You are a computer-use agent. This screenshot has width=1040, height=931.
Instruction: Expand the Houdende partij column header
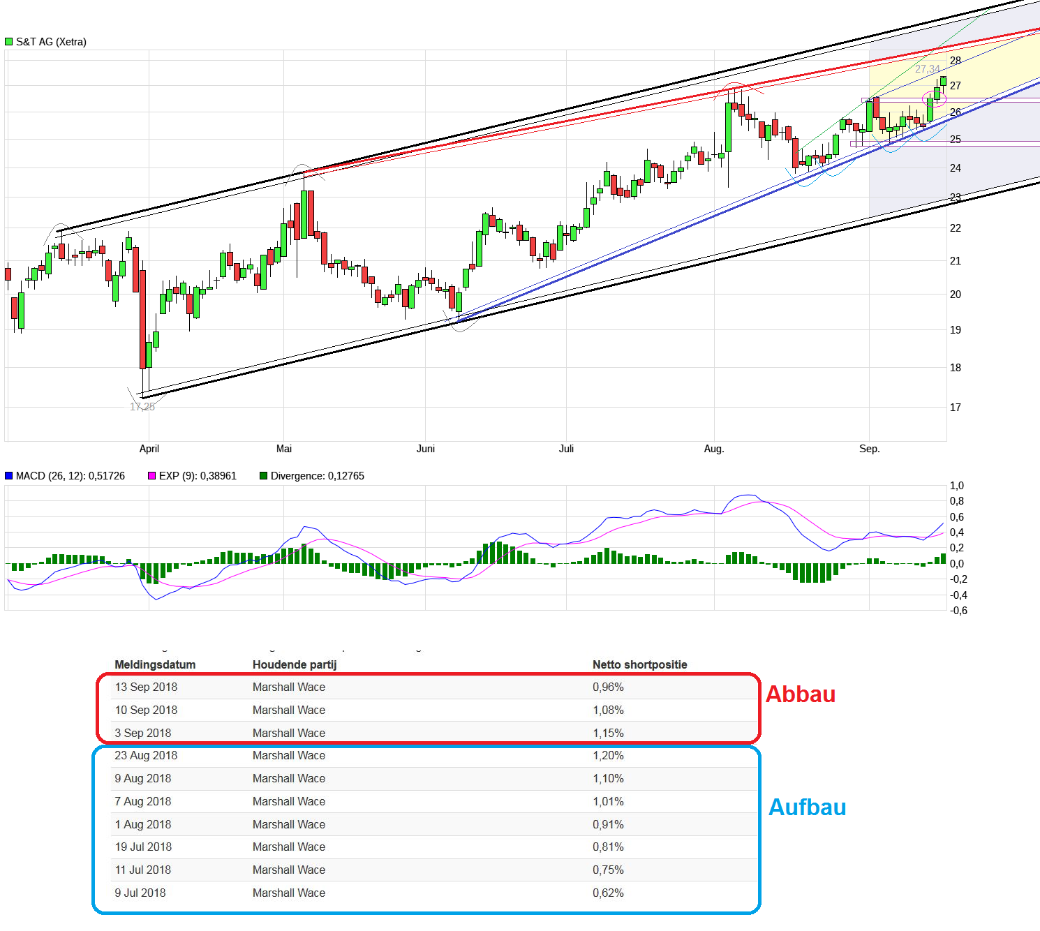tap(295, 664)
